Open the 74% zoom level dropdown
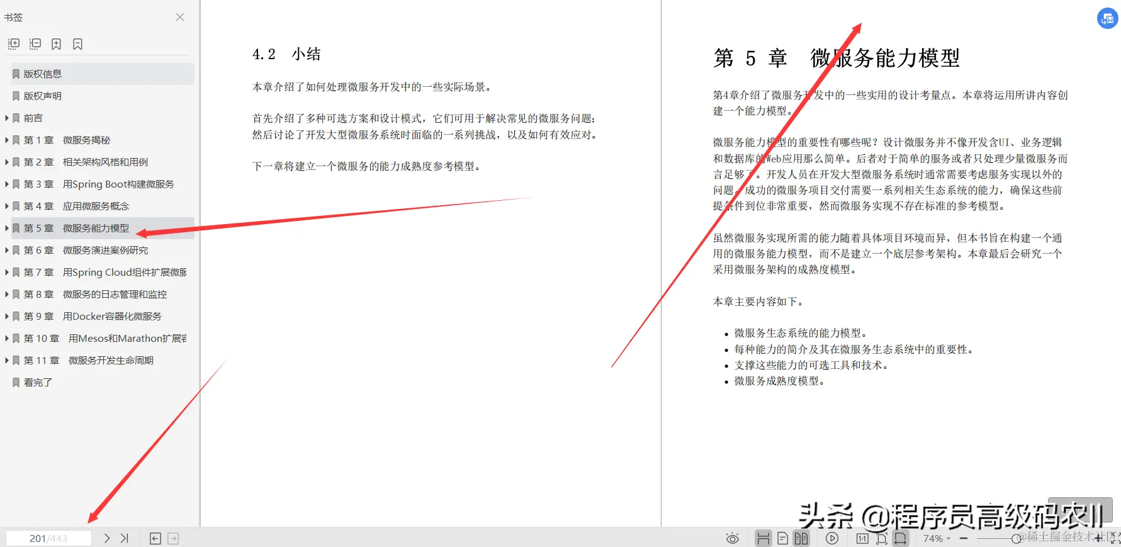This screenshot has width=1121, height=547. click(937, 538)
